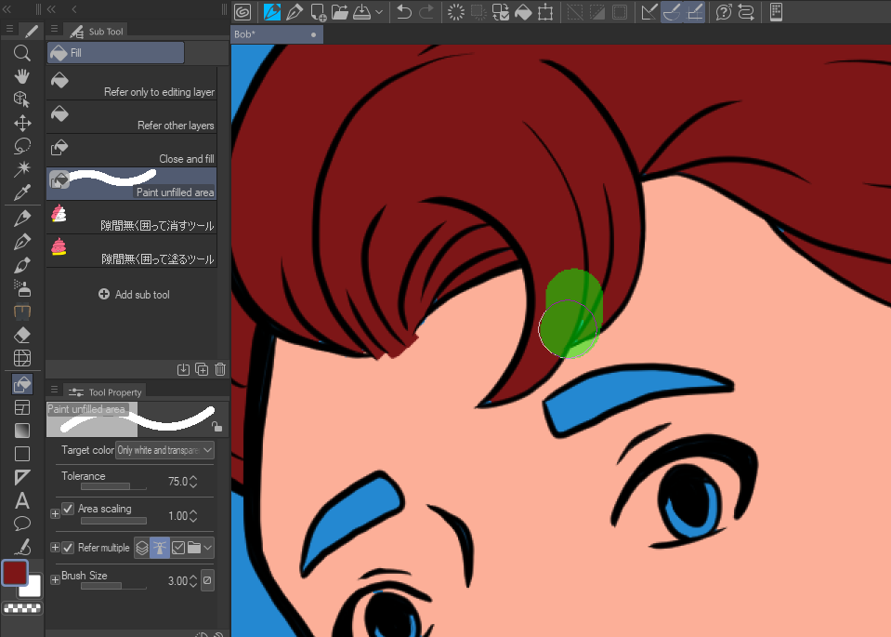Open the Save options dropdown arrow
Viewport: 891px width, 637px height.
[379, 11]
